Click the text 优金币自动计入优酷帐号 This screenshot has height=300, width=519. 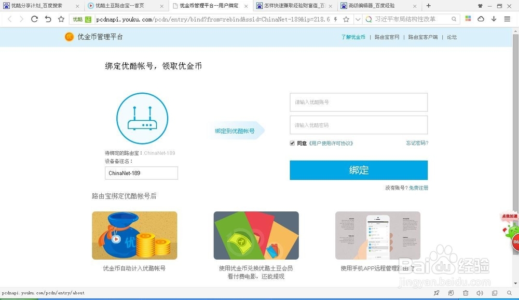click(x=134, y=268)
